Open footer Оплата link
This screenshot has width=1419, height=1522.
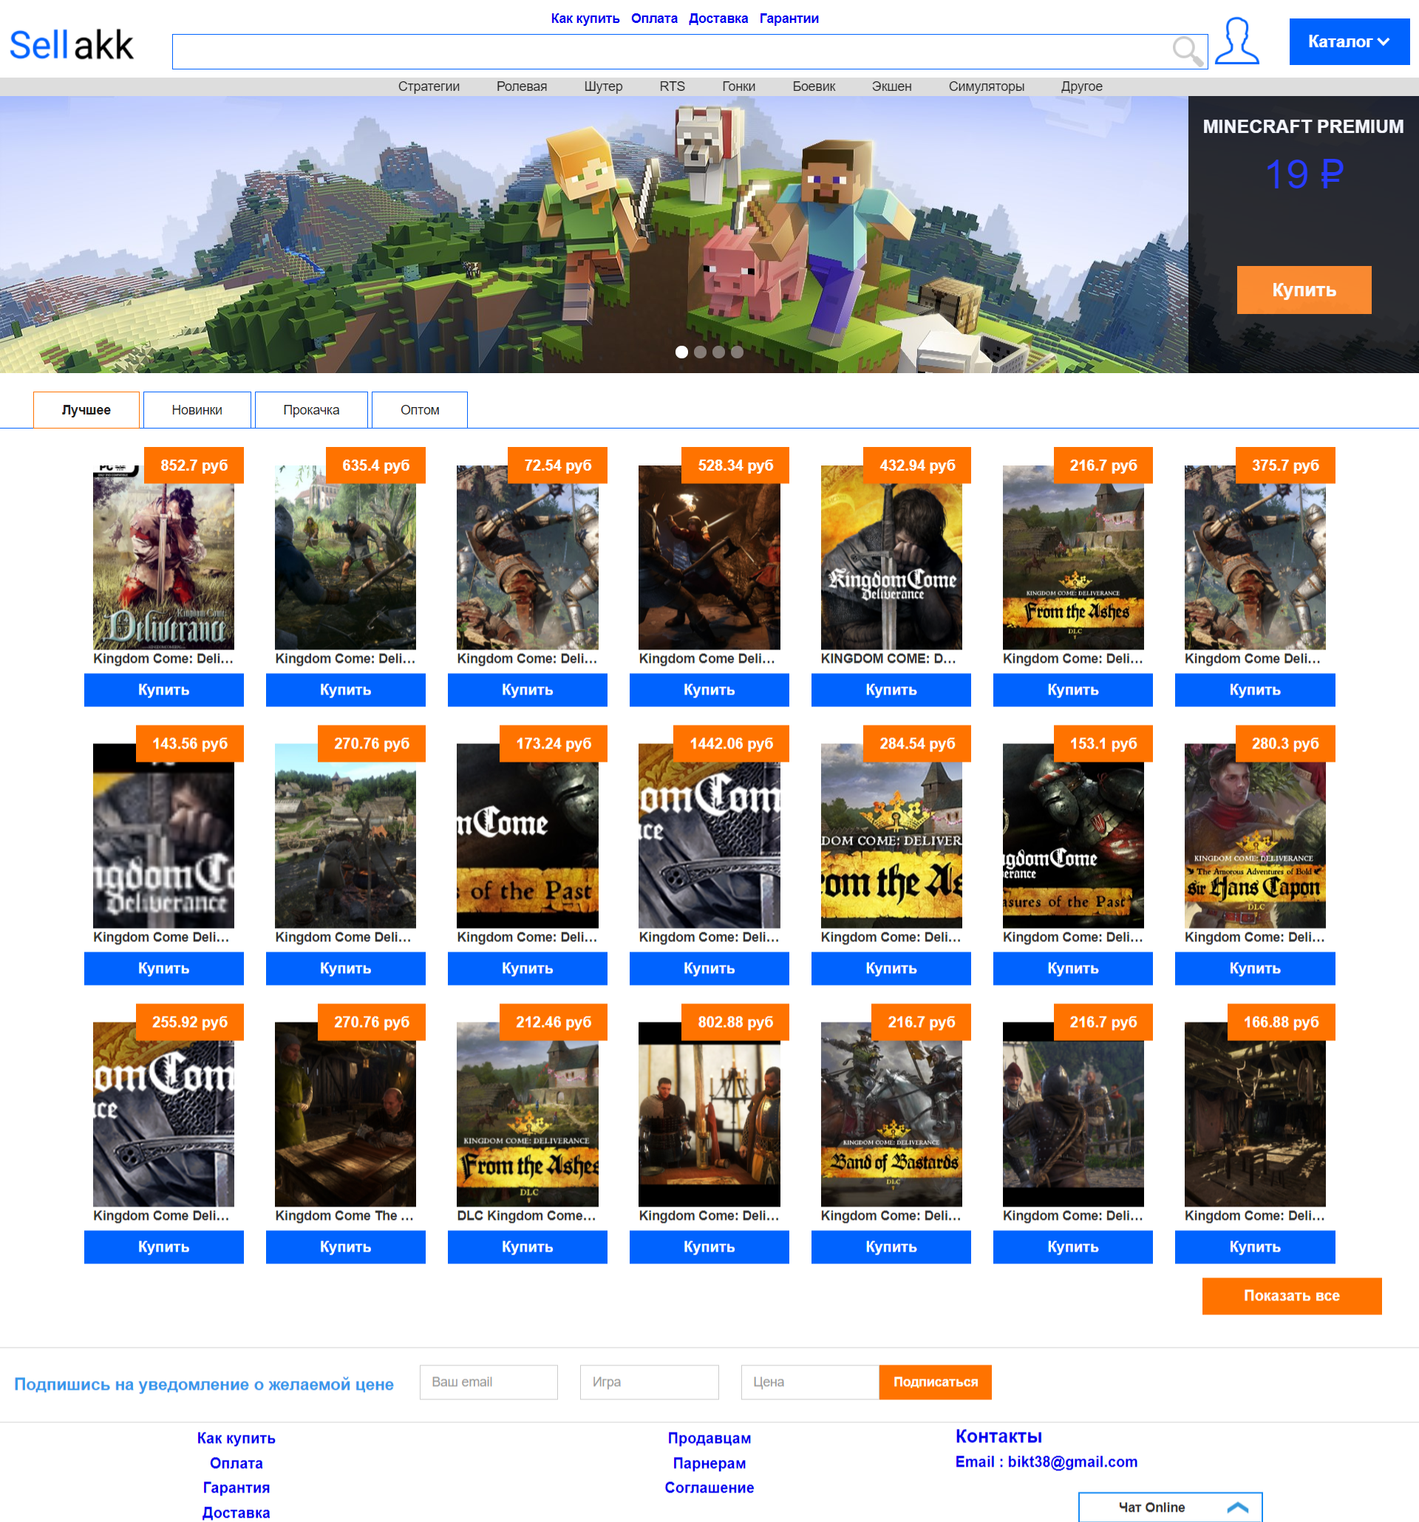pos(236,1463)
